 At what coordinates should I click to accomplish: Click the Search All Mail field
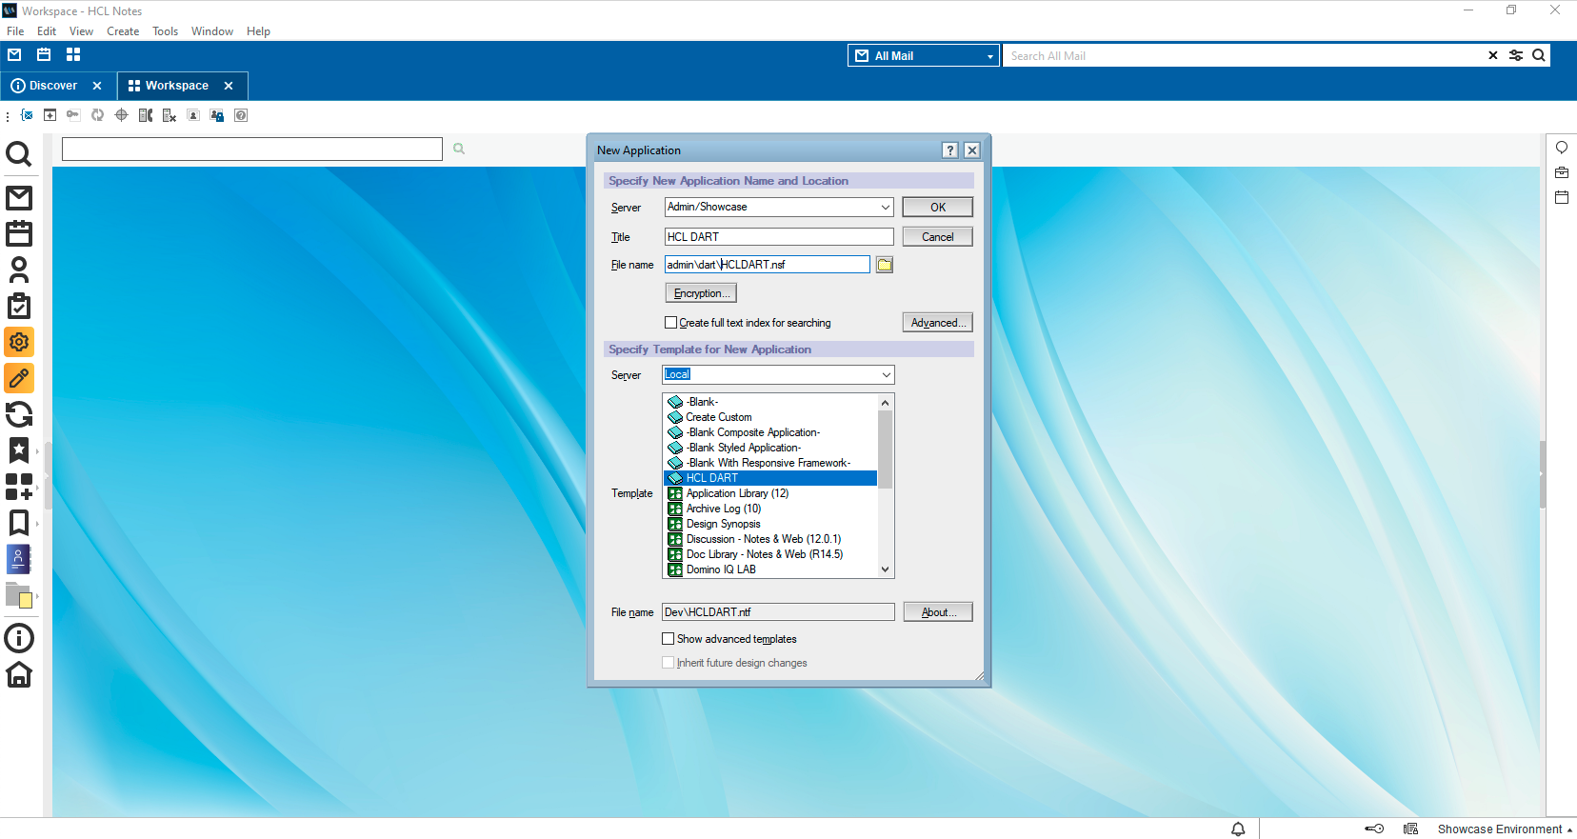[x=1243, y=55]
